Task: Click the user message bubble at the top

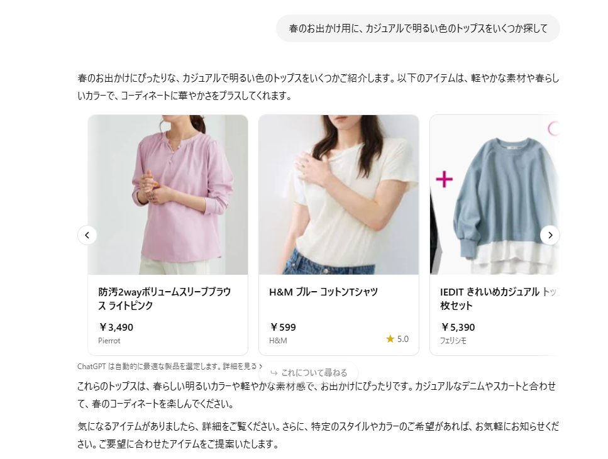Action: click(x=418, y=28)
